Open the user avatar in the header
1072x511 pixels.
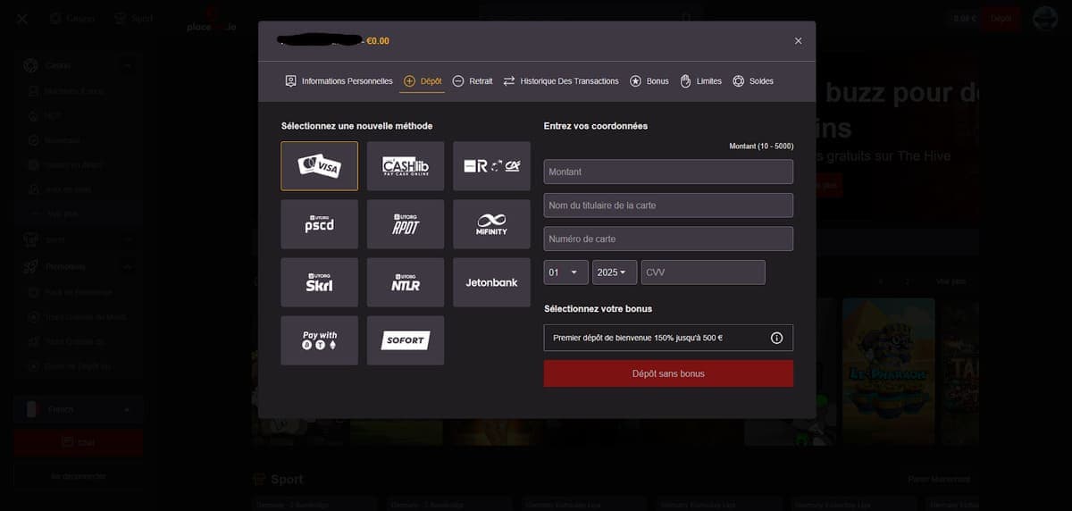1045,18
